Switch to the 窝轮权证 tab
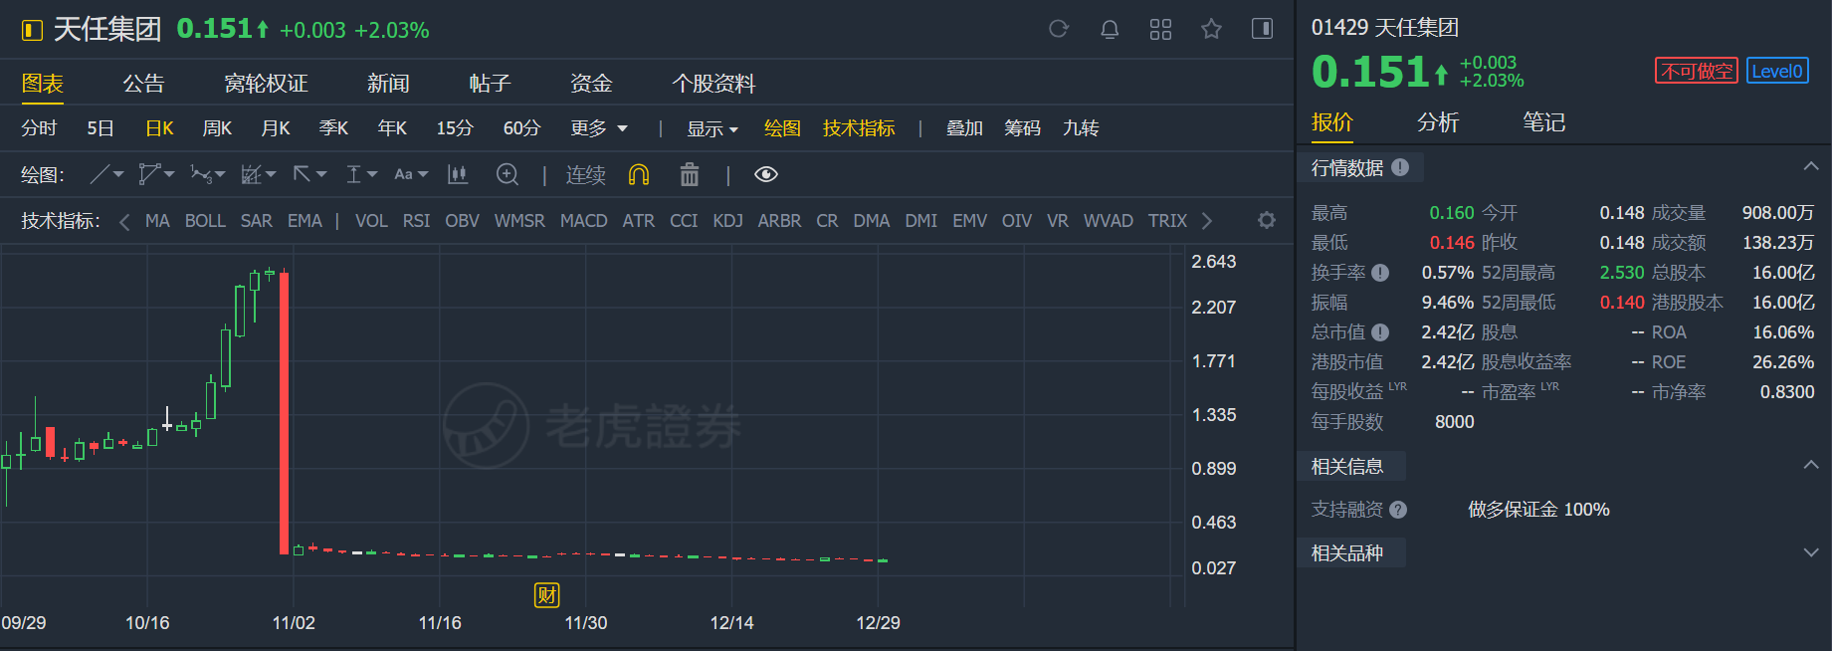The height and width of the screenshot is (651, 1832). tap(266, 84)
